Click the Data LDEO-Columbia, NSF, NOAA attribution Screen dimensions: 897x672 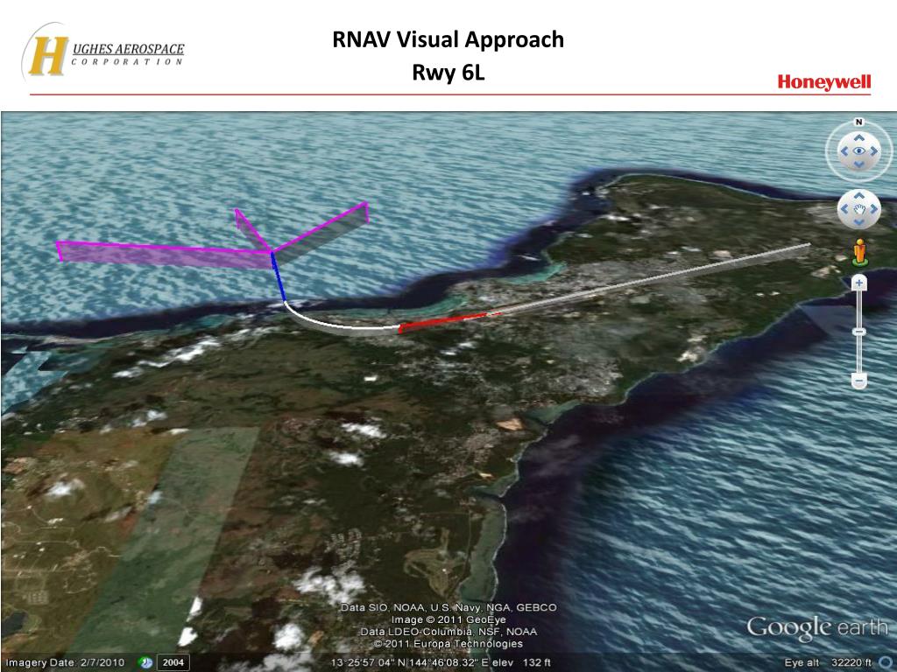(x=448, y=632)
